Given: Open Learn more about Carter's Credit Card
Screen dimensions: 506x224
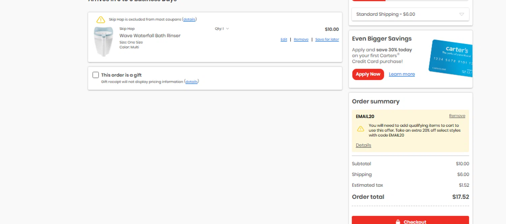Looking at the screenshot, I should point(402,74).
